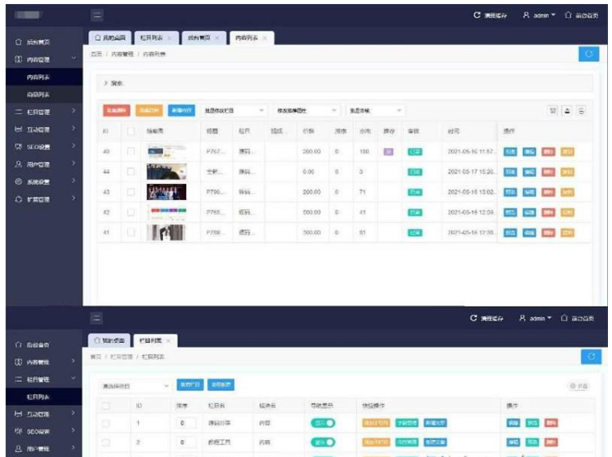The height and width of the screenshot is (457, 612).
Task: Open the column filter icon above content table
Action: (553, 111)
